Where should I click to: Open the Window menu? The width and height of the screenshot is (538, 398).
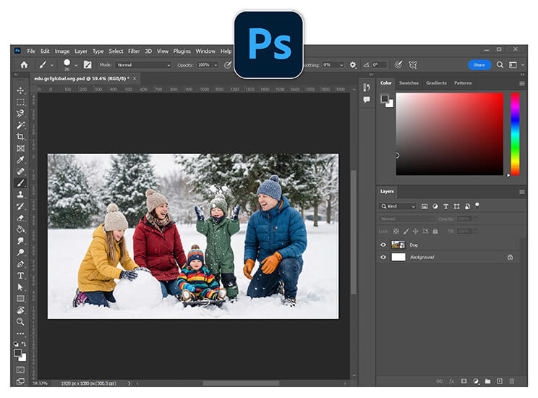coord(205,51)
